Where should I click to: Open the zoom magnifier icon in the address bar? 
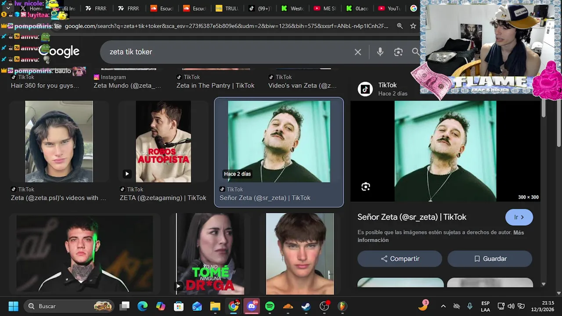(x=400, y=26)
